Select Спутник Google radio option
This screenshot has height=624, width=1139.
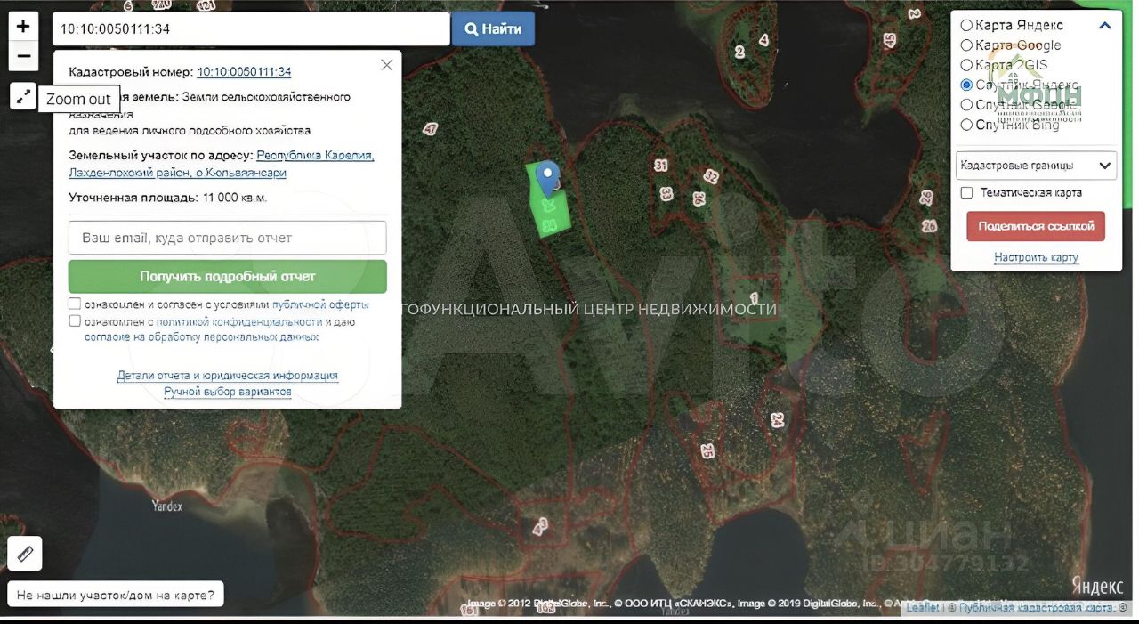pos(966,105)
